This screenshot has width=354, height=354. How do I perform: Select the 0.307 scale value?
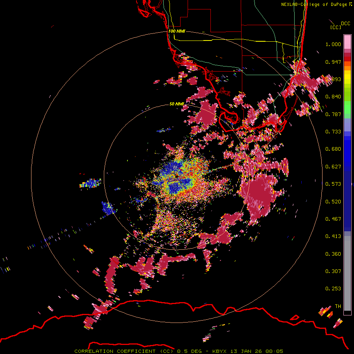(x=333, y=271)
